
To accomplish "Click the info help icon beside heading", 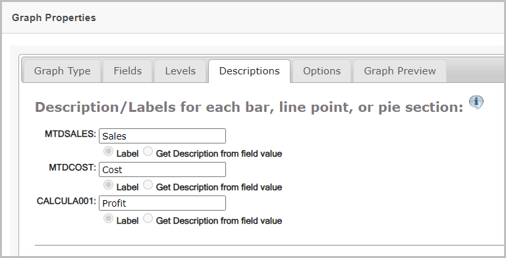I will point(476,102).
